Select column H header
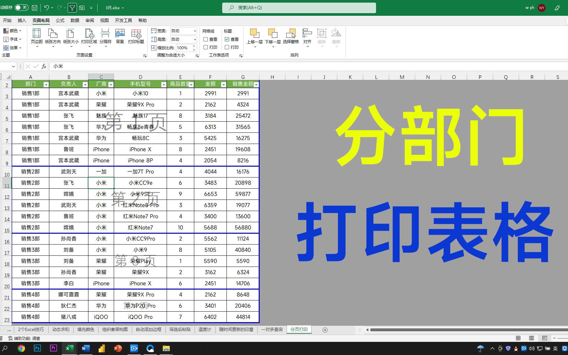This screenshot has width=568, height=355. [272, 77]
